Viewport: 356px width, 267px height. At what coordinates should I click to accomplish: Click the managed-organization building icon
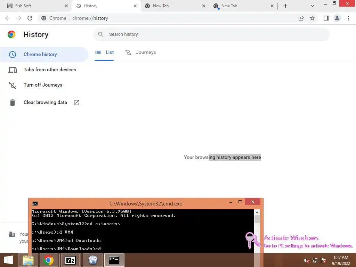[x=11, y=234]
